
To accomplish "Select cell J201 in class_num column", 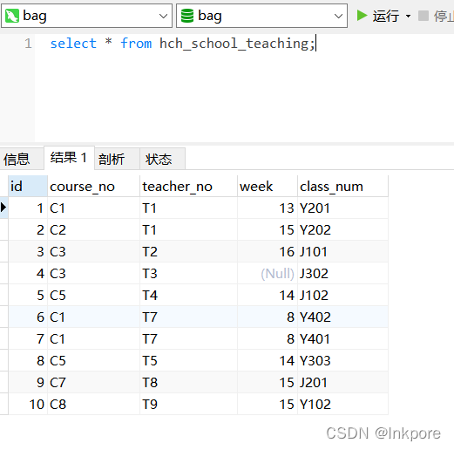I will click(x=342, y=382).
